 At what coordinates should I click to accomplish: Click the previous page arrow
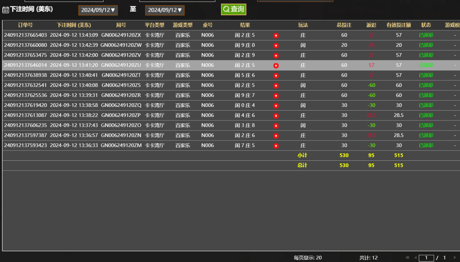pyautogui.click(x=415, y=258)
